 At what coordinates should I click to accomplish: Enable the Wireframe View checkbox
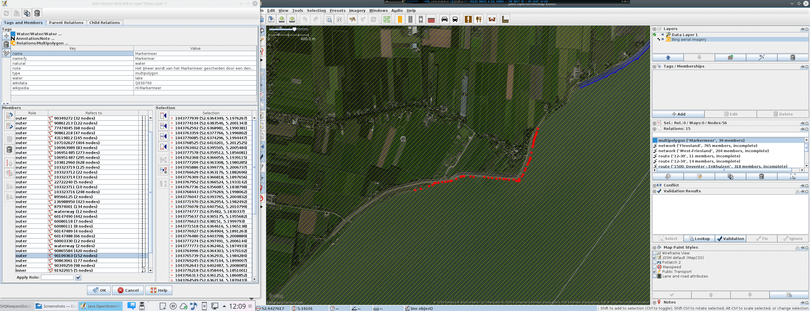click(x=655, y=253)
